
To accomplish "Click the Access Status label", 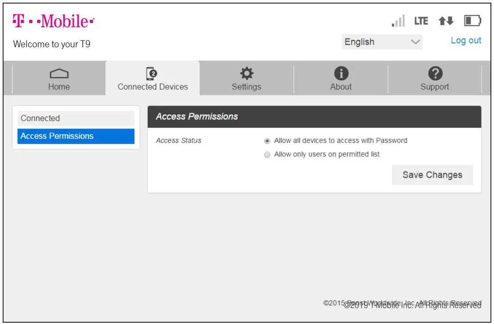I will pos(178,141).
